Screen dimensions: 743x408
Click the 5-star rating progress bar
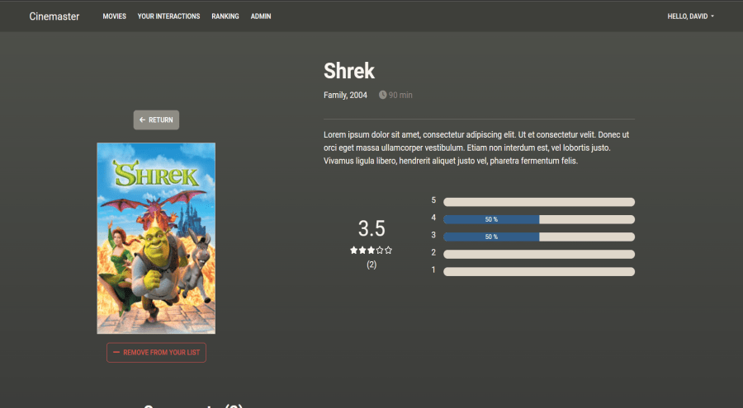click(x=539, y=202)
